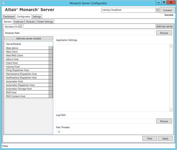Viewport: 177px width, 150px height.
Task: Click the ServerModule column header
Action: click(x=27, y=44)
